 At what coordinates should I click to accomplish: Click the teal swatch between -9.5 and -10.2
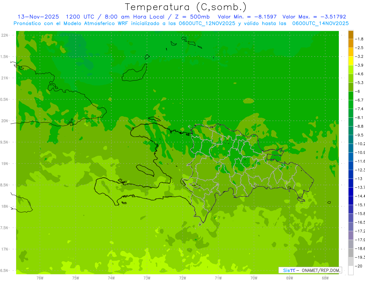coord(351,139)
